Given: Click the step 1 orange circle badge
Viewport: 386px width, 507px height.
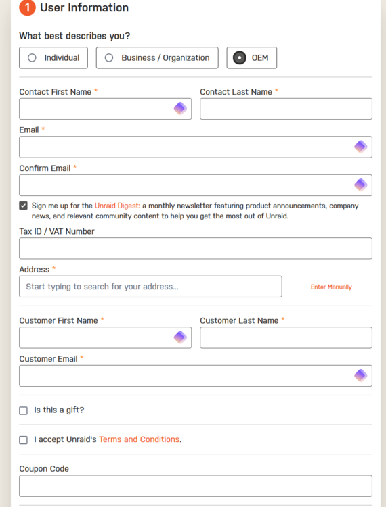Looking at the screenshot, I should click(x=27, y=7).
